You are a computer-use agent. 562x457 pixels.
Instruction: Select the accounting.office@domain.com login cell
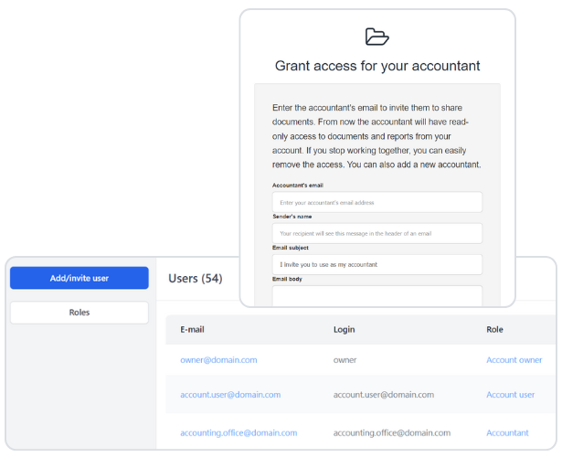pos(391,433)
